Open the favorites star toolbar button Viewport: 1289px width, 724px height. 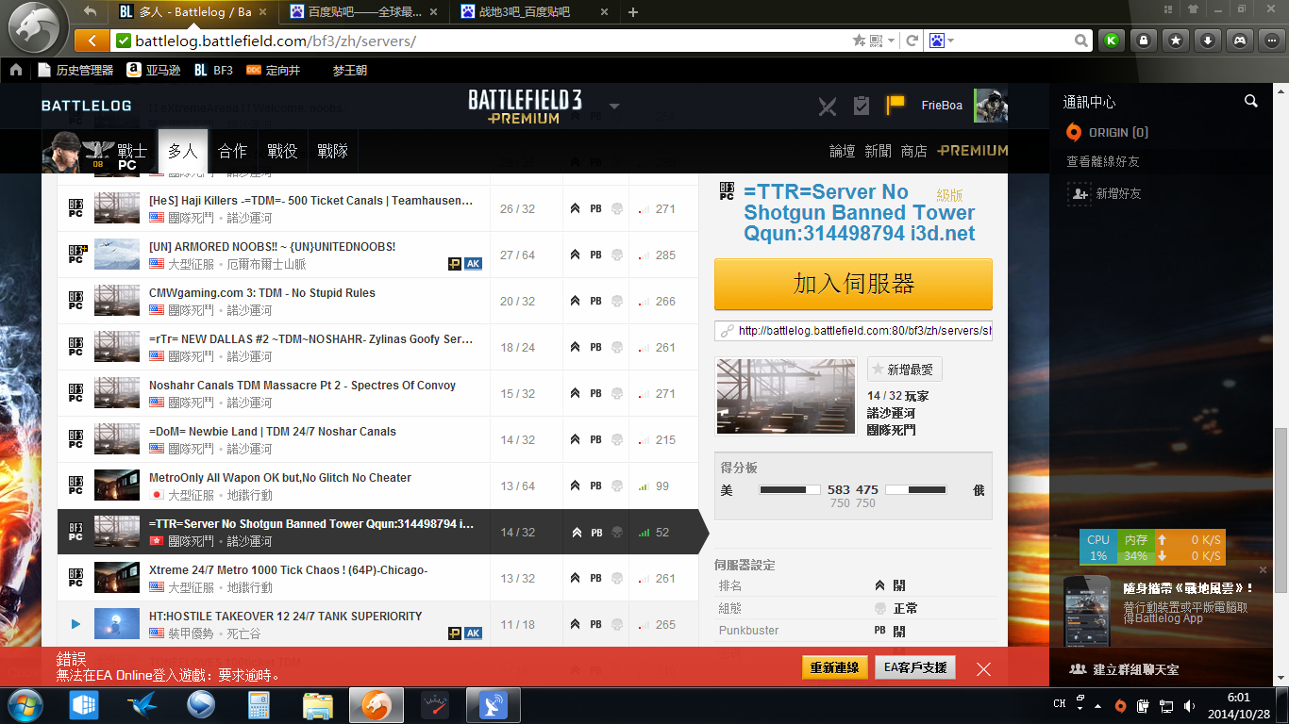[1176, 41]
